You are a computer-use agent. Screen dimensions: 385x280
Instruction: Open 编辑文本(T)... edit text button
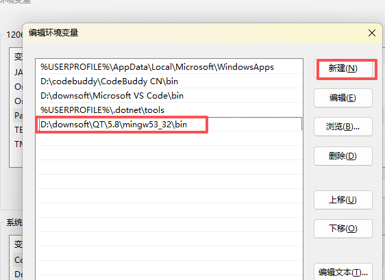pos(343,272)
